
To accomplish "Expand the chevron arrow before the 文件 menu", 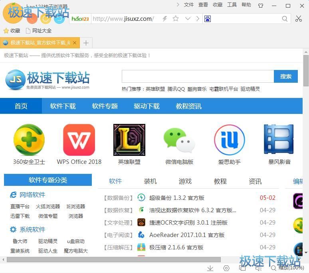I will coord(178,5).
